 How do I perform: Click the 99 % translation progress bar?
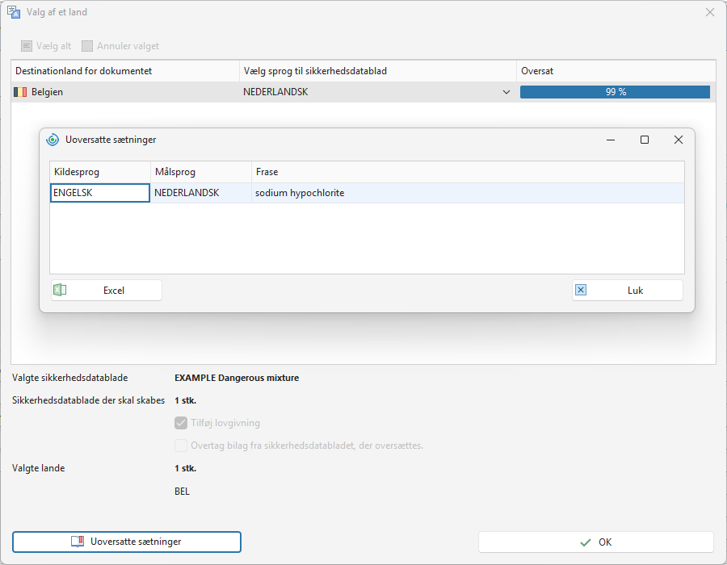(x=616, y=92)
